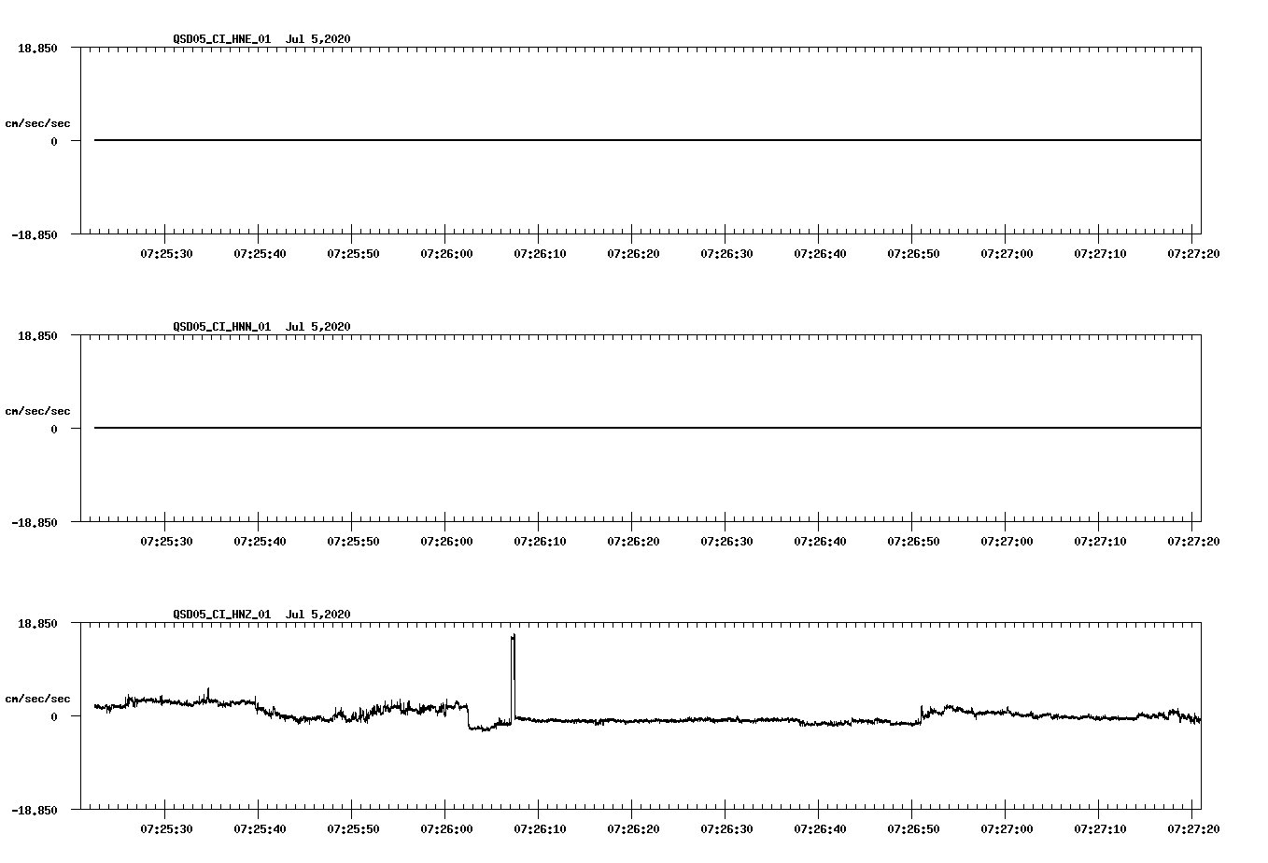Image resolution: width=1268 pixels, height=863 pixels.
Task: Click the 07:27:00 time label on HNE plot
Action: point(1007,253)
